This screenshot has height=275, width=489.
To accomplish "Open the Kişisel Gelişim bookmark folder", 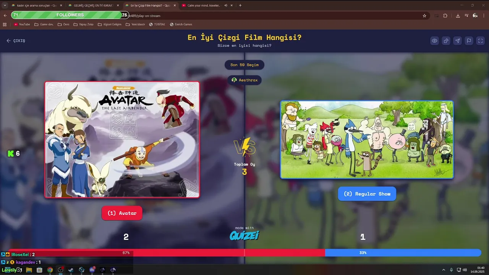I will 110,24.
